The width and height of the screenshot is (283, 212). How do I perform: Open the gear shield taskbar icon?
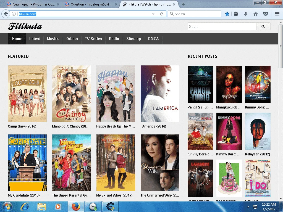tap(110, 206)
